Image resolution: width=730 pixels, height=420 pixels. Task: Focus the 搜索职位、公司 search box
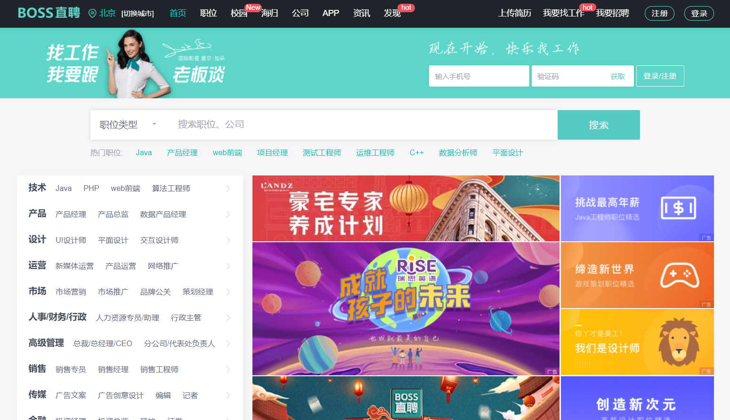click(x=363, y=125)
